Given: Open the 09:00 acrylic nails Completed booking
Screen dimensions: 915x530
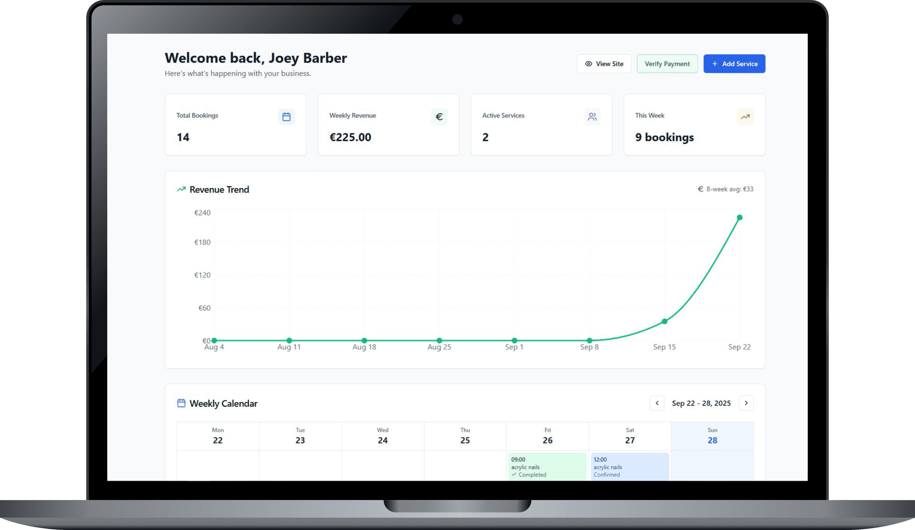Looking at the screenshot, I should 547,467.
